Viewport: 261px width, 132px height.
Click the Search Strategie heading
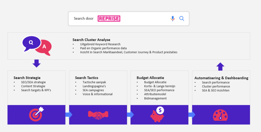pos(27,78)
